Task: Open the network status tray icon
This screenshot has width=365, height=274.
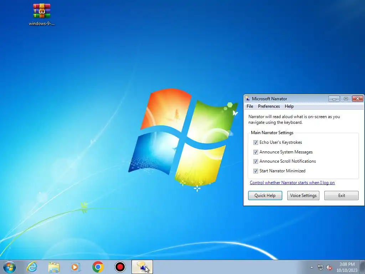Action: (x=320, y=268)
